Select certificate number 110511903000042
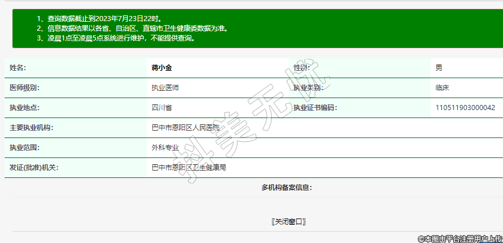Image resolution: width=503 pixels, height=243 pixels. click(465, 108)
